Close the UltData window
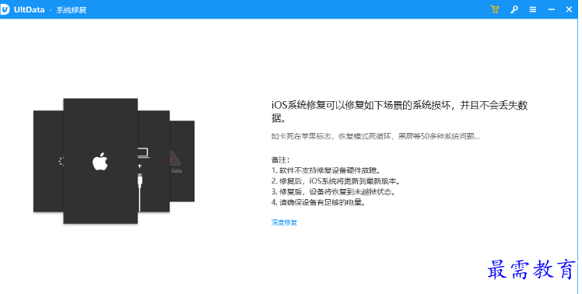 click(x=569, y=9)
